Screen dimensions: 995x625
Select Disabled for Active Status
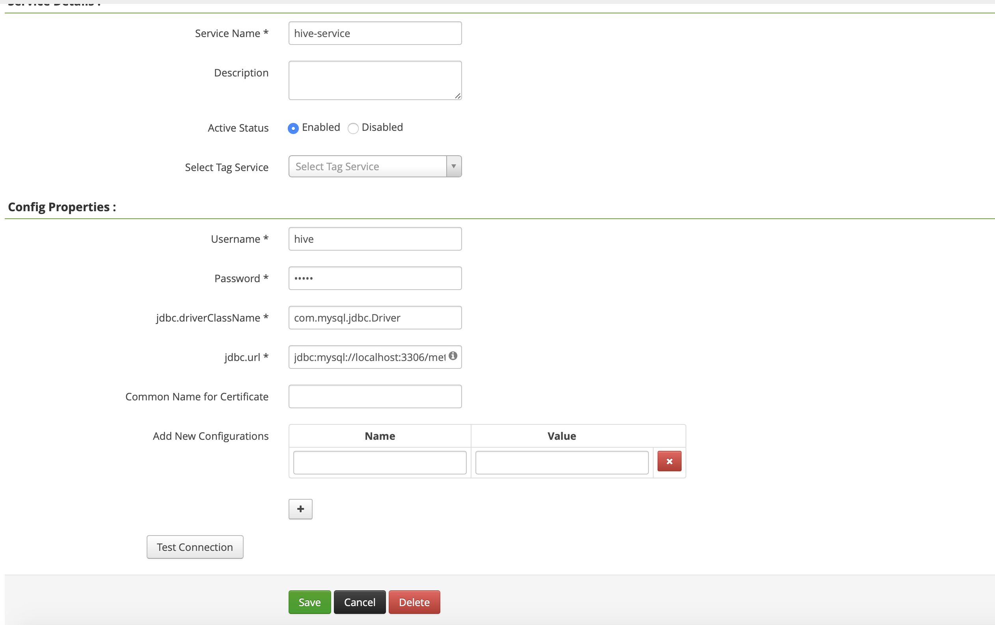pos(353,128)
